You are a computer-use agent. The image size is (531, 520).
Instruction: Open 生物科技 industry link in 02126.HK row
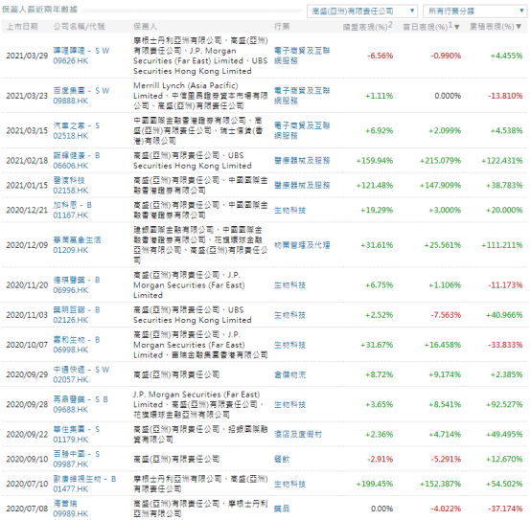289,315
